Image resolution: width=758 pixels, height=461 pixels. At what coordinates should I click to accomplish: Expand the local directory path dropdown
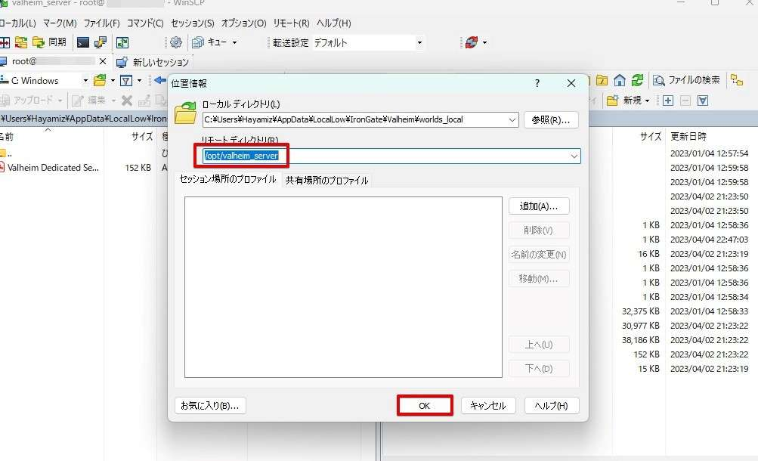coord(512,120)
